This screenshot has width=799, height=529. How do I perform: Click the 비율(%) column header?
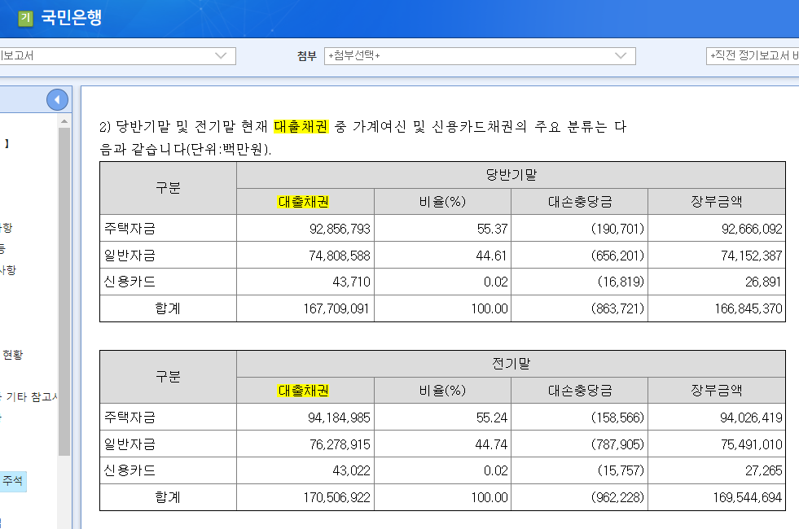pyautogui.click(x=441, y=201)
